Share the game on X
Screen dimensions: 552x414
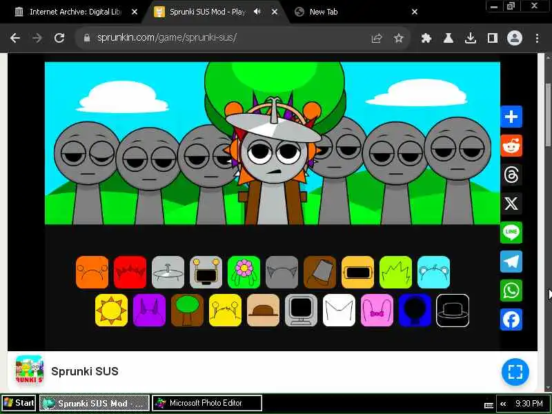511,204
